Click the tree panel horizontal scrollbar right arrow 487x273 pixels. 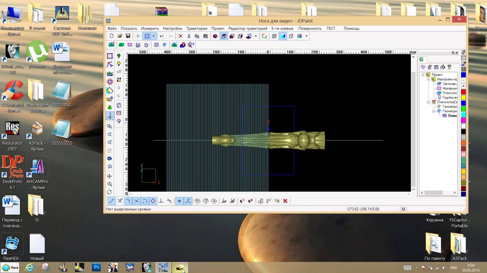pos(455,193)
